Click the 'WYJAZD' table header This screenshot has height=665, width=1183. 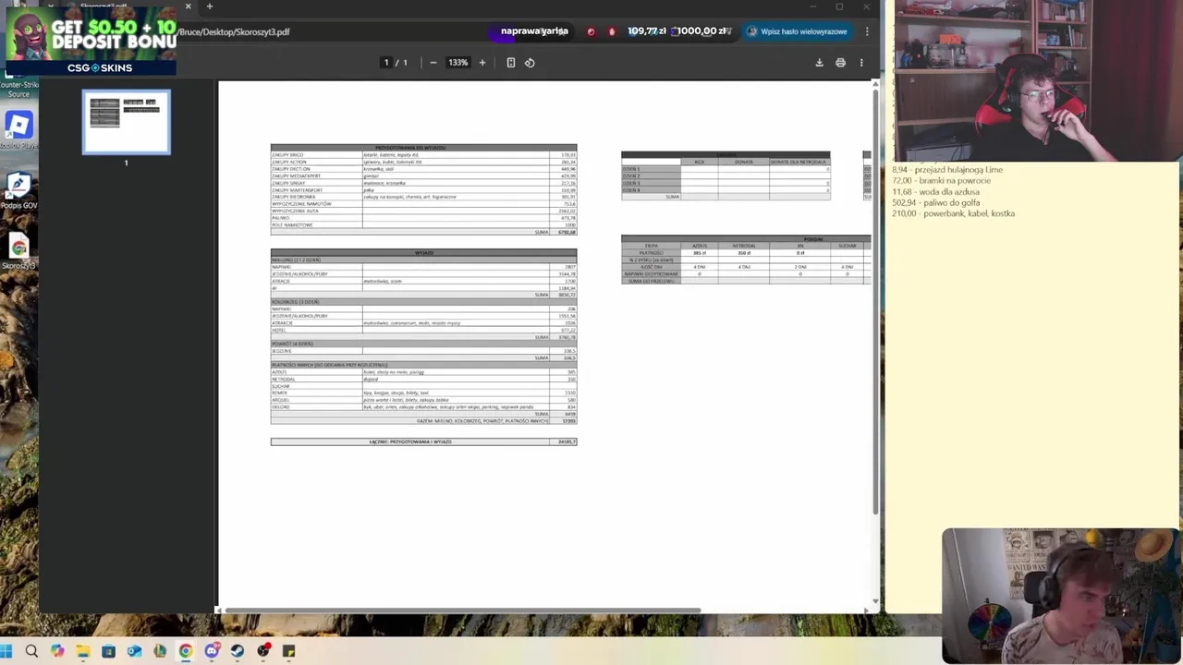(x=423, y=252)
